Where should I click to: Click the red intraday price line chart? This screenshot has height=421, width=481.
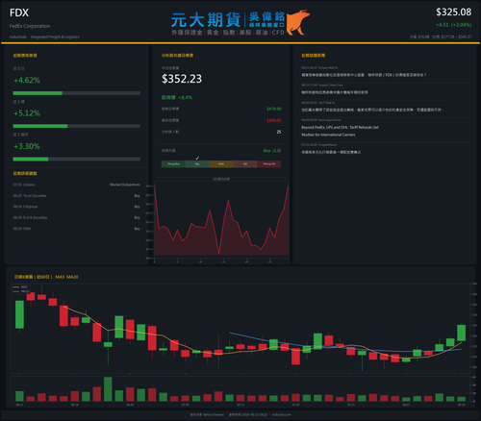pos(221,220)
